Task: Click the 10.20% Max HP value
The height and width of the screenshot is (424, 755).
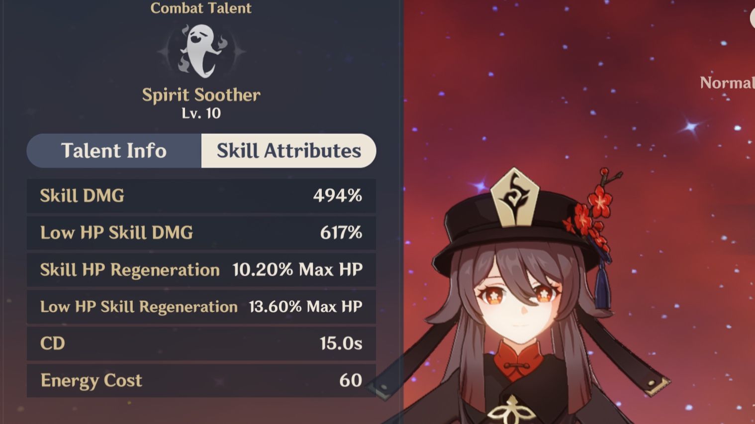Action: [x=297, y=270]
